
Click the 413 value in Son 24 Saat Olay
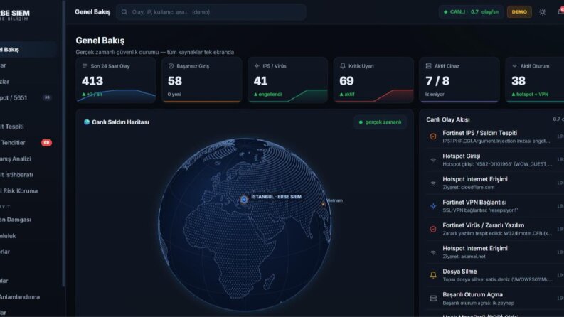pos(92,81)
